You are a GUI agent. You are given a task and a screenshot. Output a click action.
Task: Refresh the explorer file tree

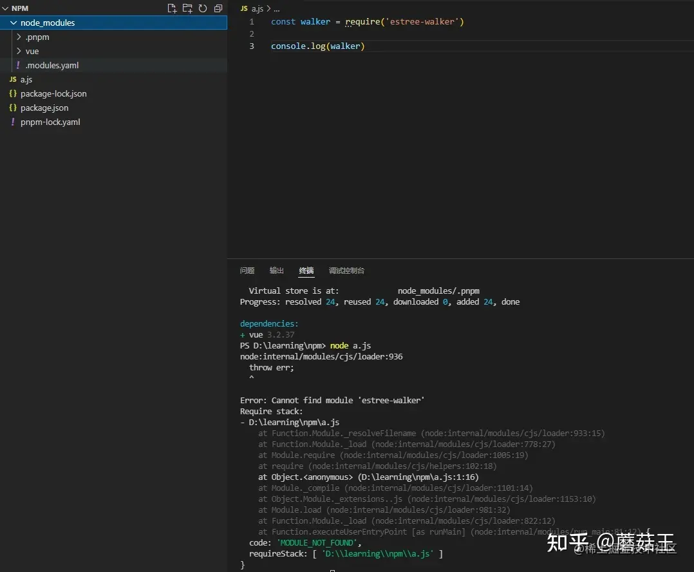203,8
